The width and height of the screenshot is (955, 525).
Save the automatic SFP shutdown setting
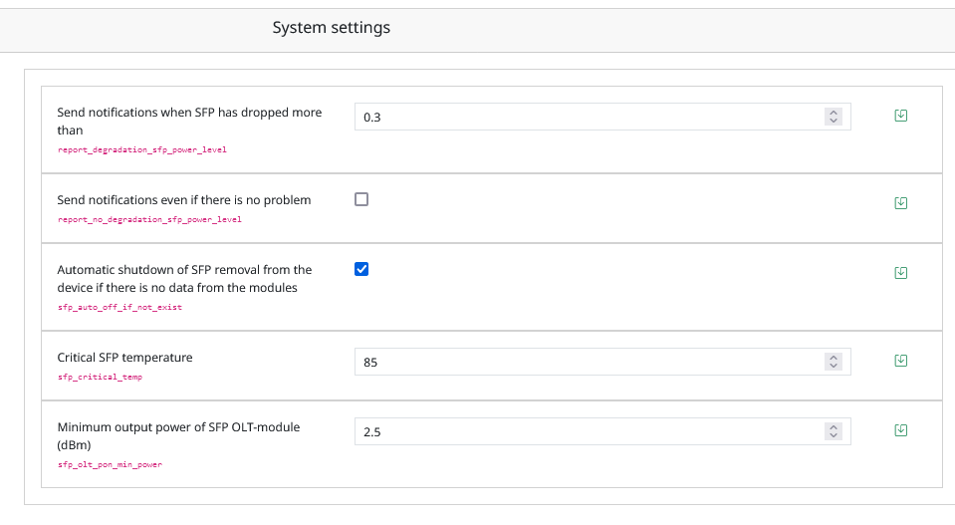[x=901, y=273]
